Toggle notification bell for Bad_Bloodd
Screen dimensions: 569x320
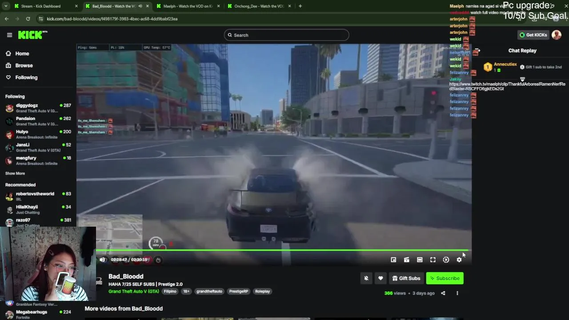(x=366, y=278)
